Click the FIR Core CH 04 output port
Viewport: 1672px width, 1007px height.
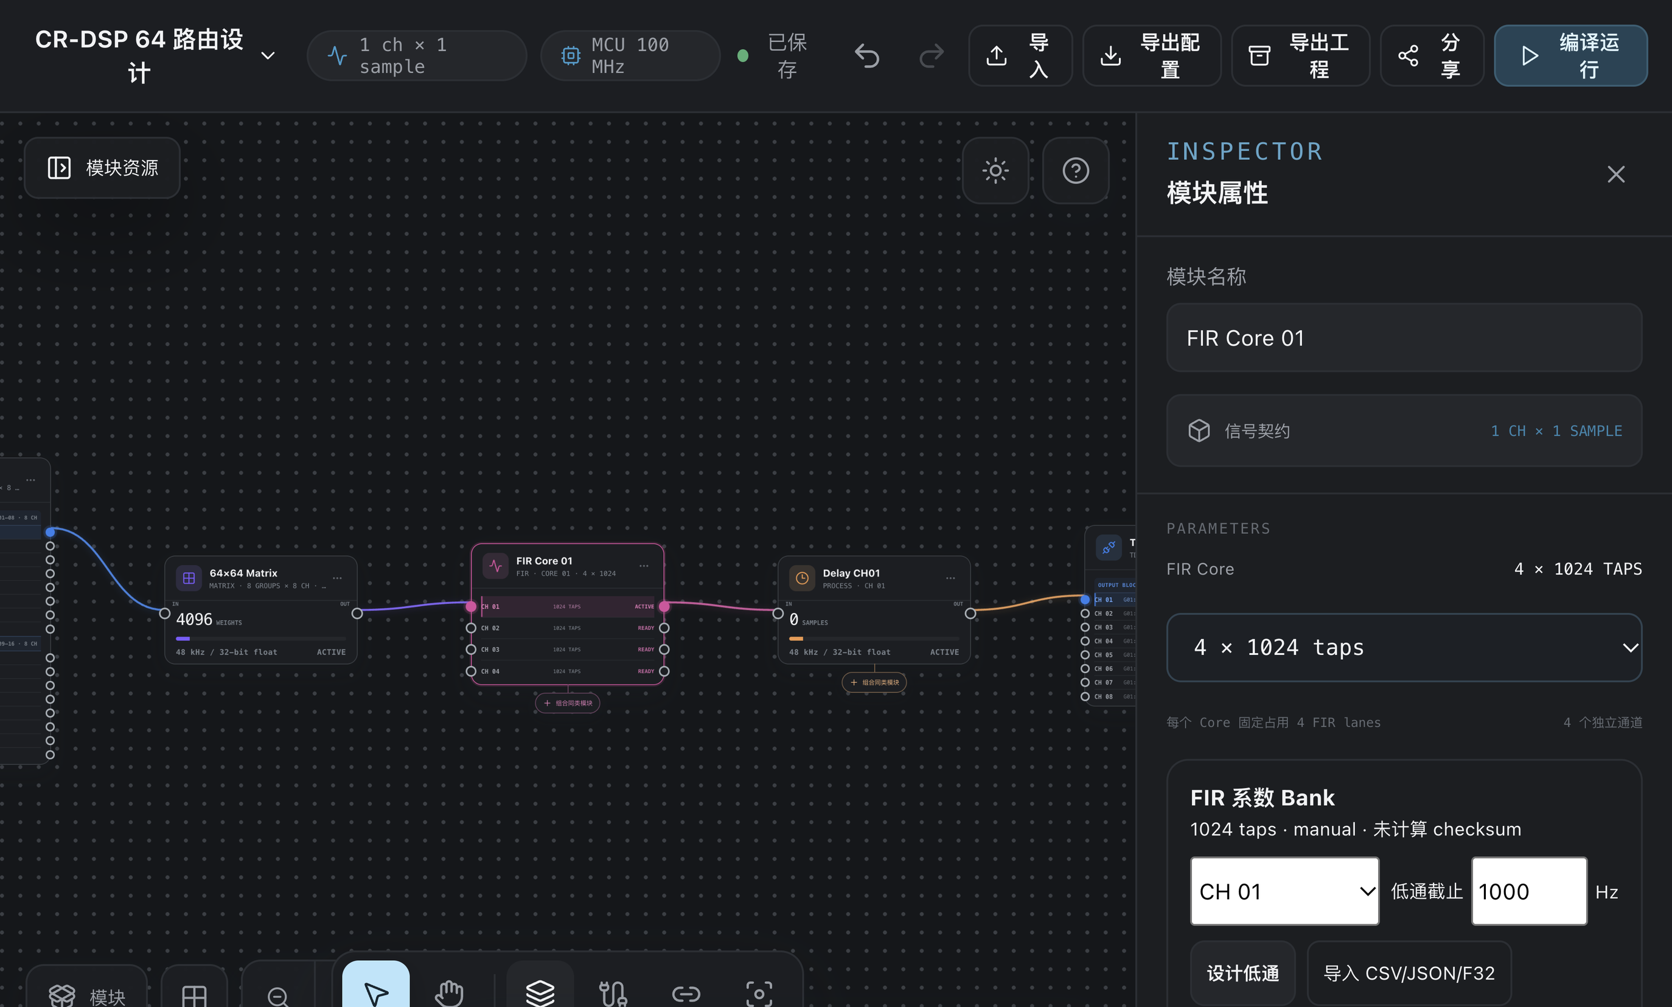click(x=664, y=671)
